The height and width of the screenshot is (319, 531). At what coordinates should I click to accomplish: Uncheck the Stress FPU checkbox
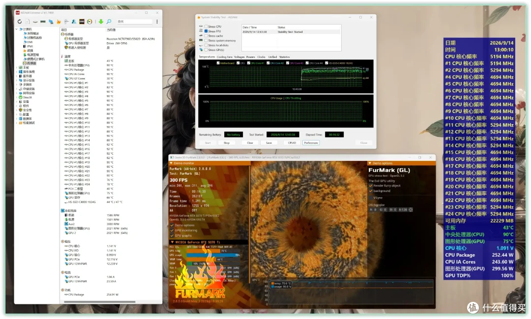[x=206, y=31]
